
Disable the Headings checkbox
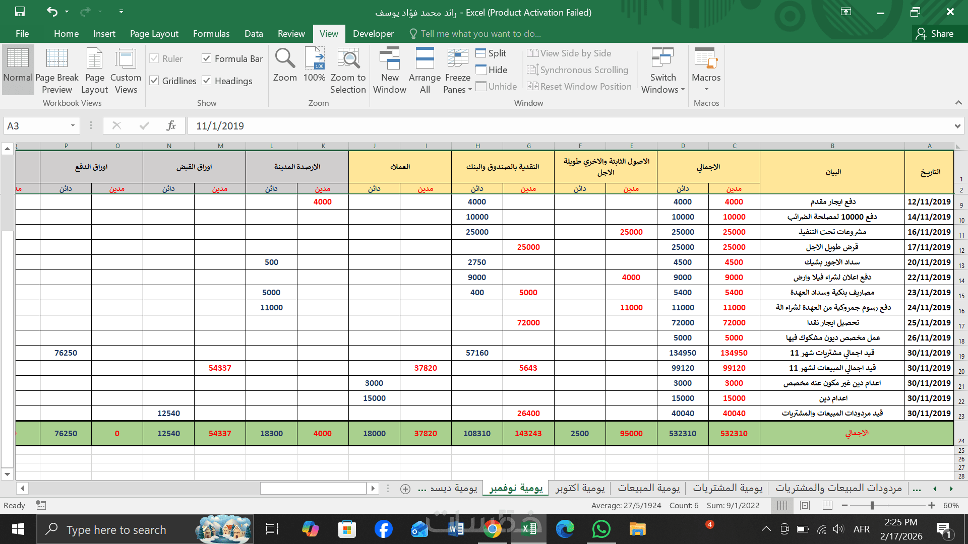tap(207, 81)
